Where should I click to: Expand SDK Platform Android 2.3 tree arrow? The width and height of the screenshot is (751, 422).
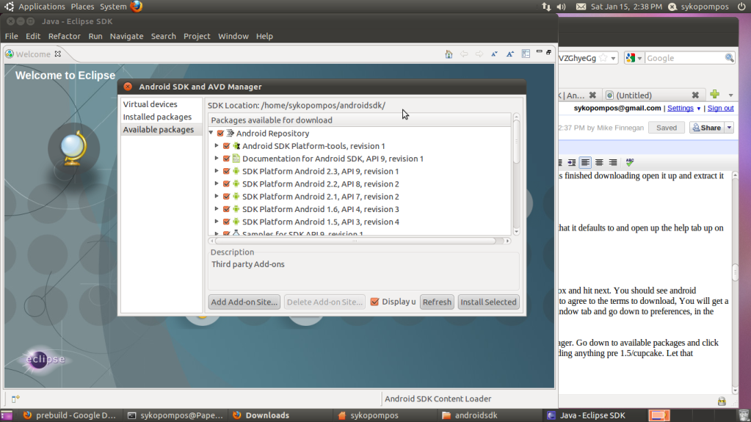coord(217,171)
